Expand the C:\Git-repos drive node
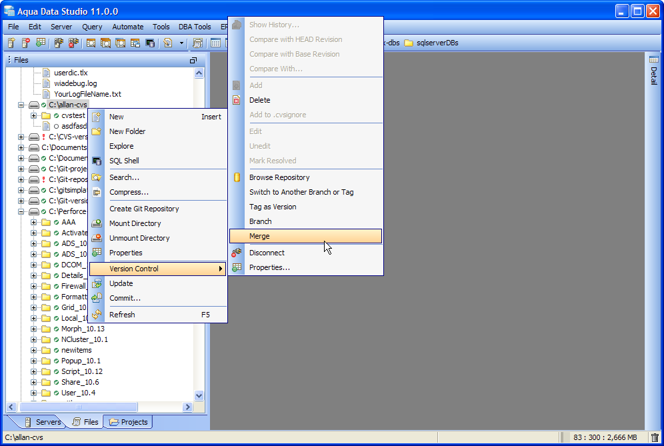 tap(21, 179)
